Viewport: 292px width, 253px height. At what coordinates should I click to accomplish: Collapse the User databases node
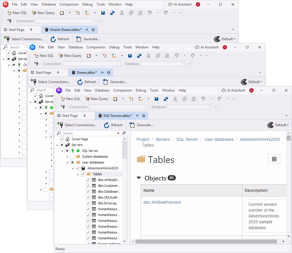click(x=67, y=162)
